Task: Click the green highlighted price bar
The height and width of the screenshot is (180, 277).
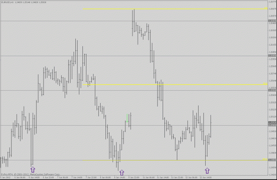Action: tap(127, 118)
